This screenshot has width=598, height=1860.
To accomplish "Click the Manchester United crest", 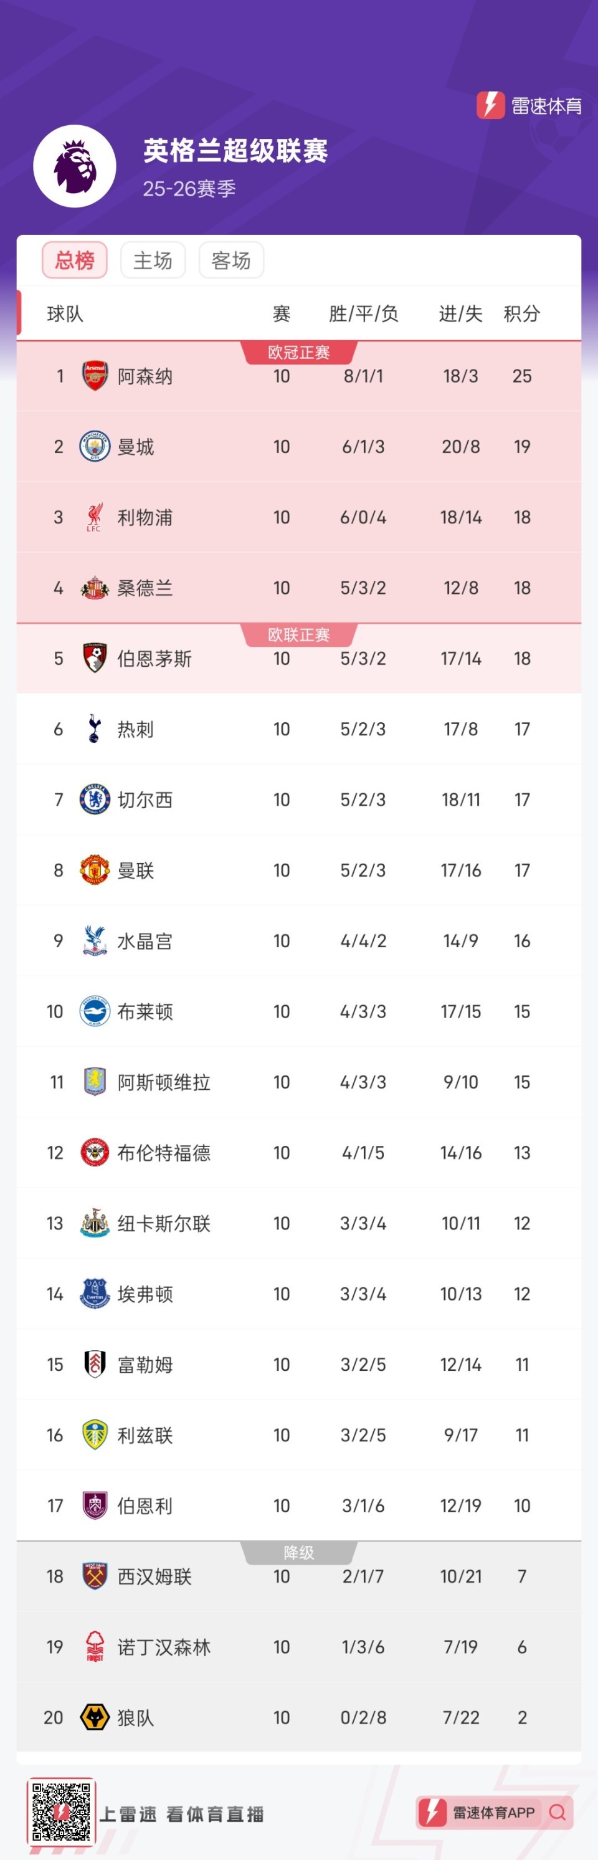I will 95,870.
